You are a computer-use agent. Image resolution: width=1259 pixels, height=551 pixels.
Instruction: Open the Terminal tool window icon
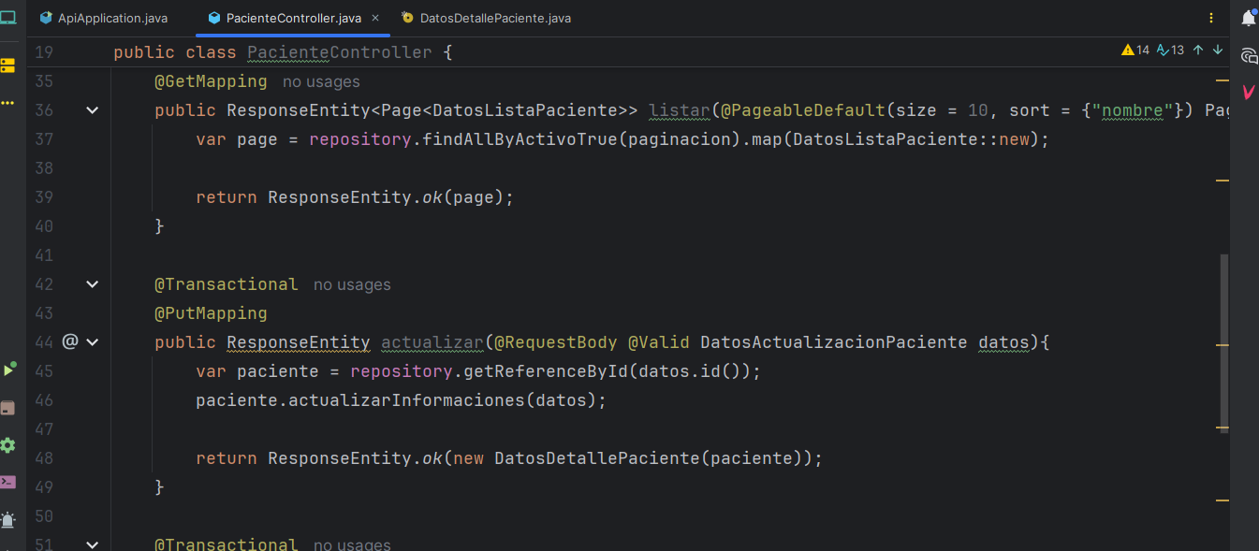pyautogui.click(x=7, y=483)
